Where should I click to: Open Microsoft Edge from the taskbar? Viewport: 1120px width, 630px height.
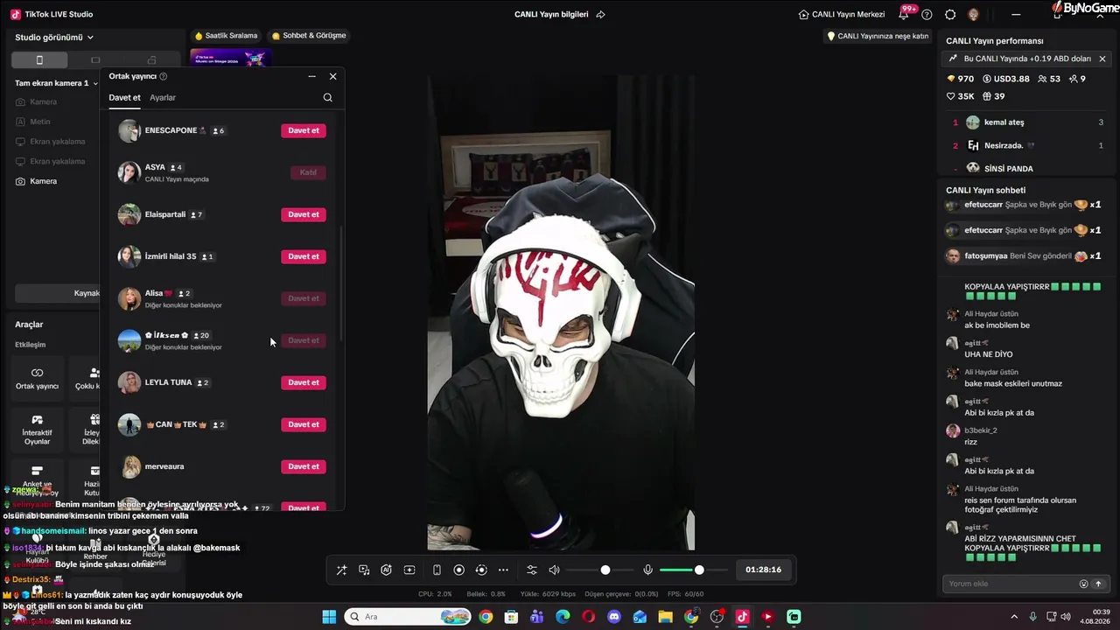(563, 617)
